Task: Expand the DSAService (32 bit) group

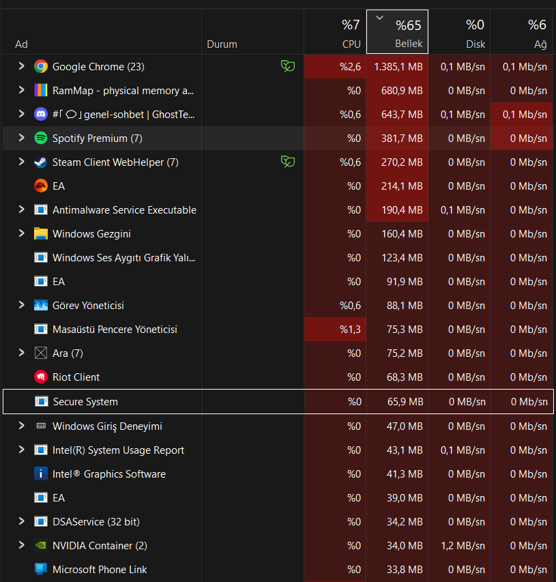Action: (21, 521)
